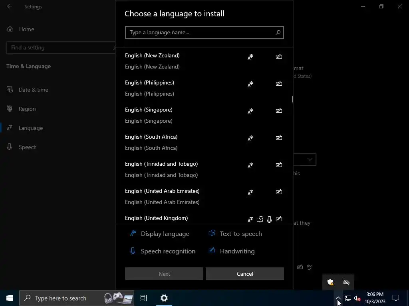
Task: Click the Next button
Action: click(164, 274)
